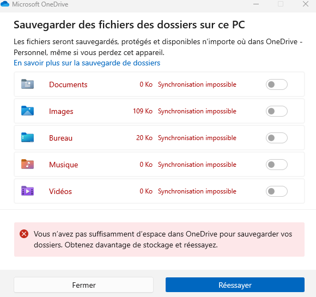Click the Musique folder icon
The width and height of the screenshot is (316, 297).
tap(27, 164)
